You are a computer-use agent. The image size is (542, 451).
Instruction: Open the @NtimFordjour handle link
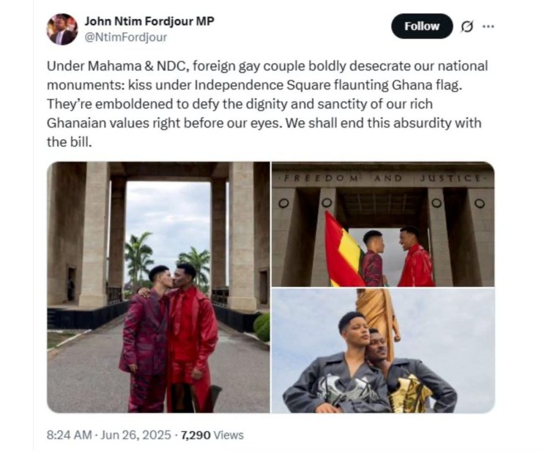click(x=126, y=37)
